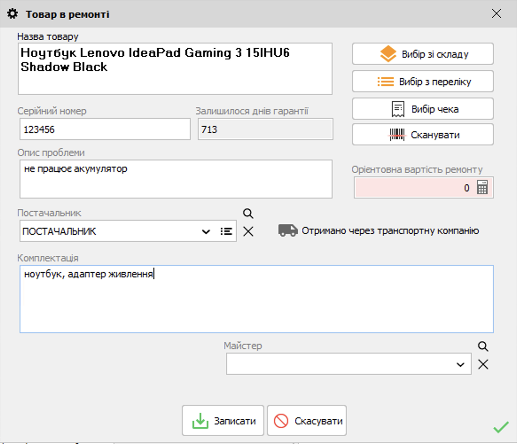Clear the Постачальник field with X icon
The height and width of the screenshot is (444, 517).
click(248, 231)
